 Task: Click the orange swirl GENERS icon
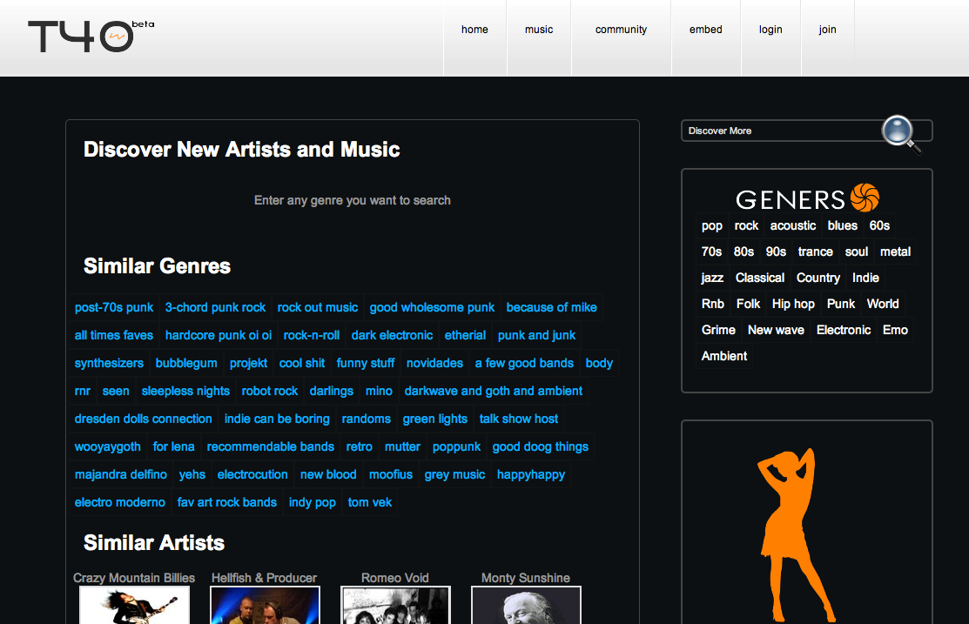[865, 198]
